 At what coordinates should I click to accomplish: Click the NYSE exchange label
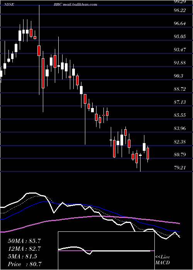(9, 5)
